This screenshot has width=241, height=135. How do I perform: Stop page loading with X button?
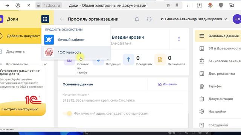pos(29,5)
